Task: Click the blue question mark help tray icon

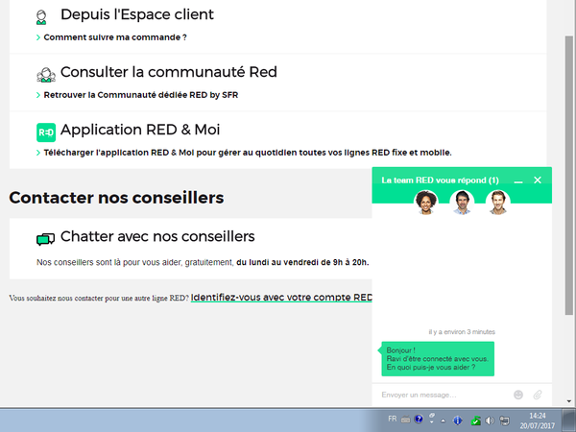Action: coord(419,420)
